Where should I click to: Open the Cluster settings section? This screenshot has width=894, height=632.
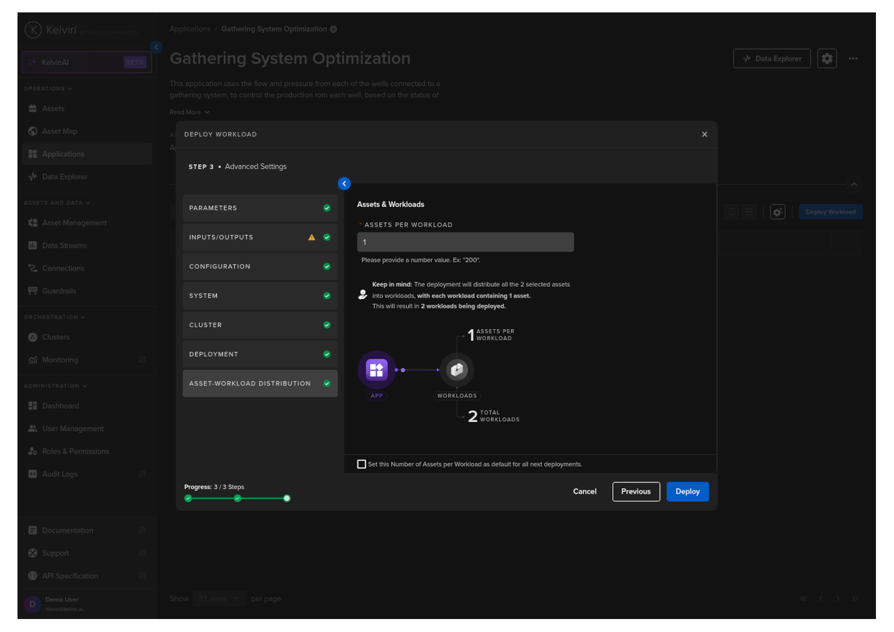[260, 325]
